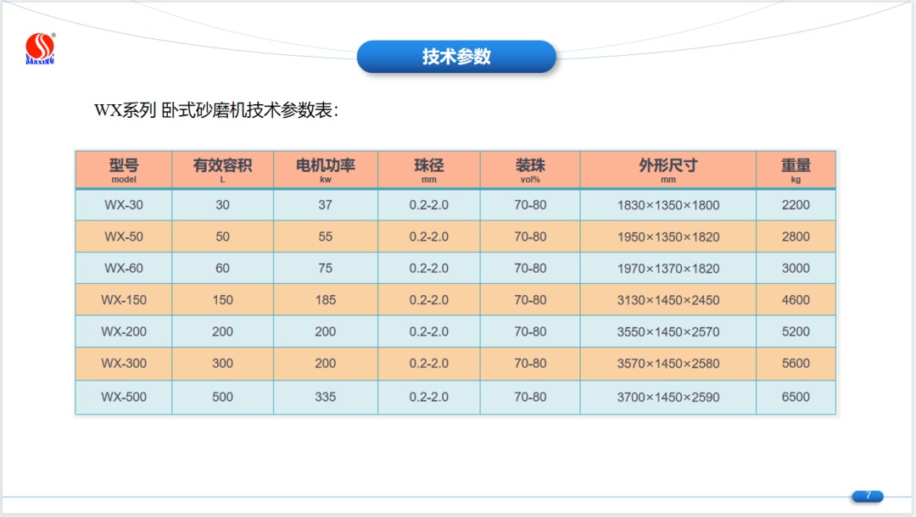916x517 pixels.
Task: Click the 335 motor power cell
Action: pyautogui.click(x=325, y=397)
